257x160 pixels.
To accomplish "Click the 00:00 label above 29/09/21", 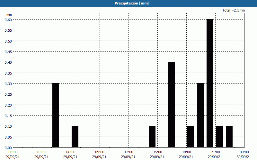I will click(x=13, y=152).
